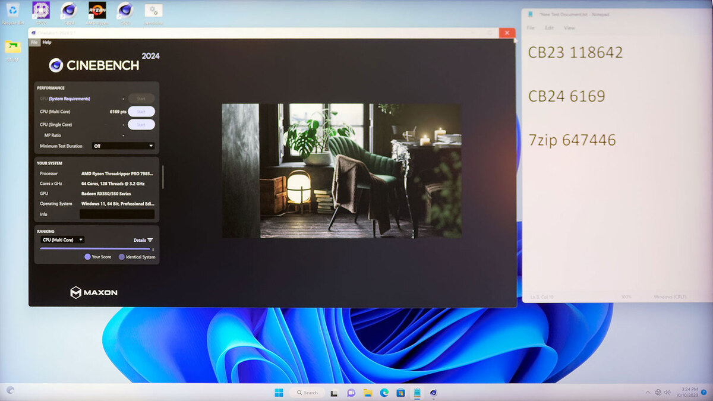Click the Maxon logo
Viewport: 713px width, 401px height.
tap(94, 292)
